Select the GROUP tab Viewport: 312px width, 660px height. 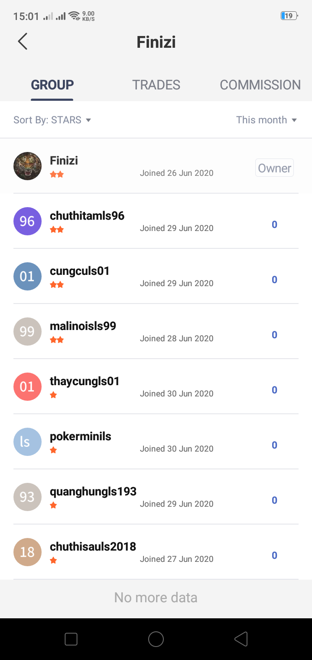coord(52,85)
